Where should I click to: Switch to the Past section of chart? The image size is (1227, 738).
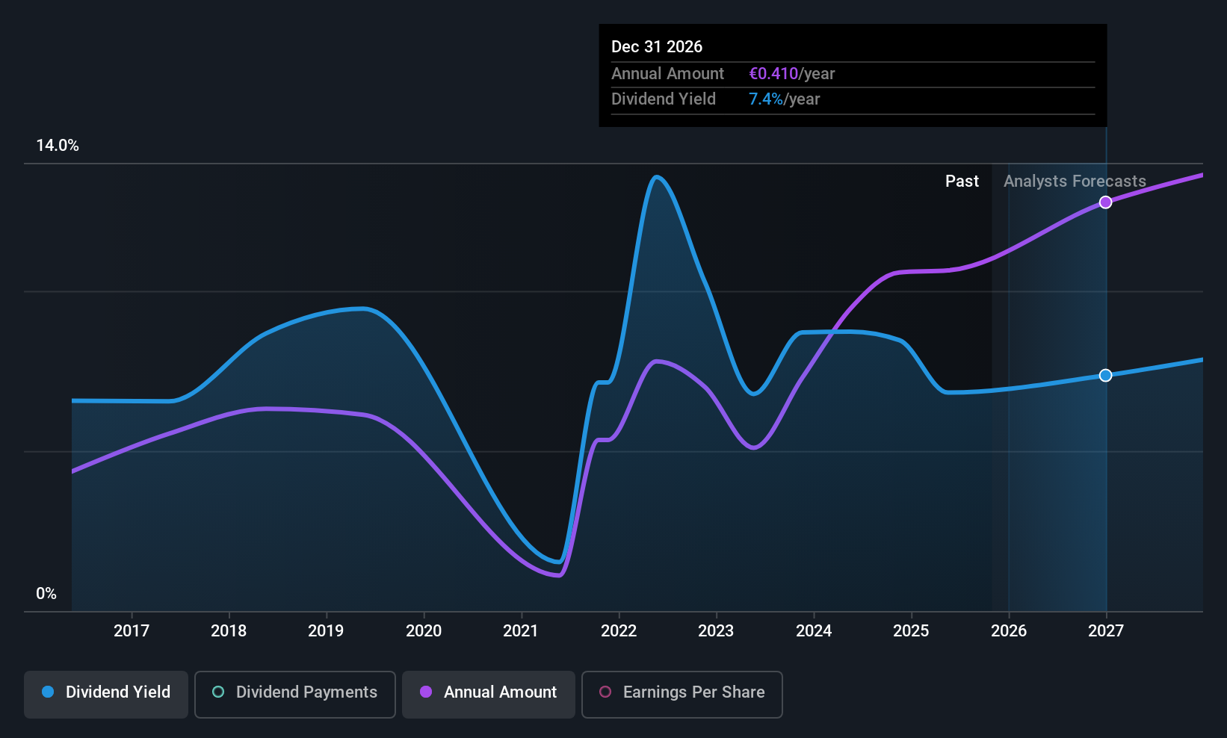pos(962,181)
